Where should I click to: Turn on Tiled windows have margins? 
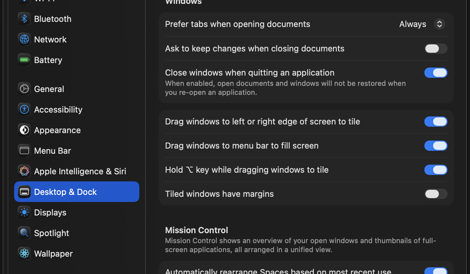click(436, 194)
